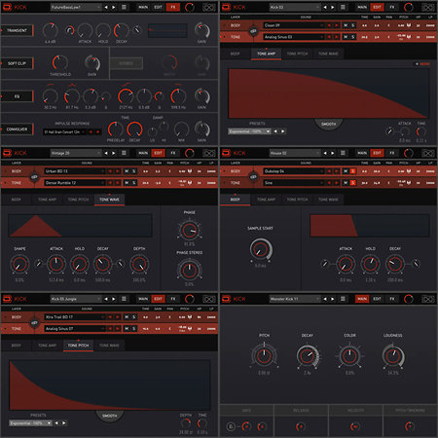Open Exponential presets dropdown in Kick 05 Jungle window

click(30, 423)
